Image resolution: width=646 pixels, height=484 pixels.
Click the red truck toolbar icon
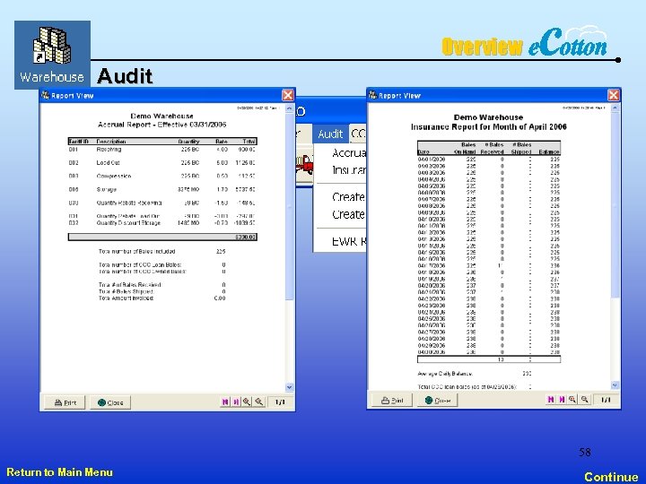[x=305, y=166]
